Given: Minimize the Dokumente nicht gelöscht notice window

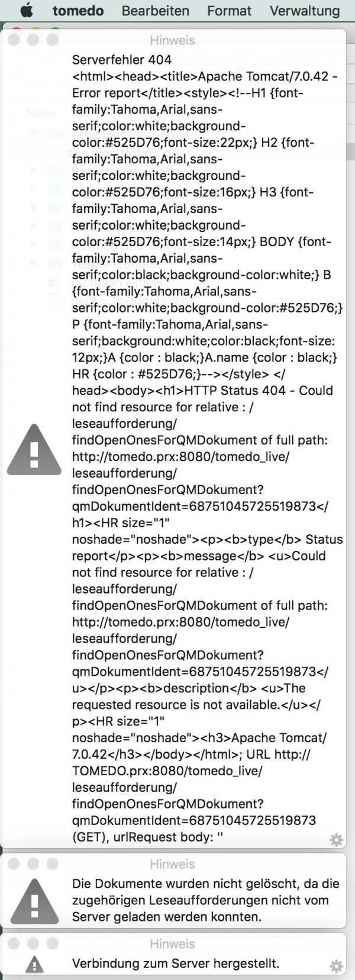Looking at the screenshot, I should [33, 863].
